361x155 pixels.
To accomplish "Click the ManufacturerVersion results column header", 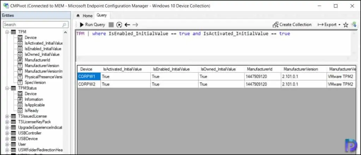I will click(304, 69).
